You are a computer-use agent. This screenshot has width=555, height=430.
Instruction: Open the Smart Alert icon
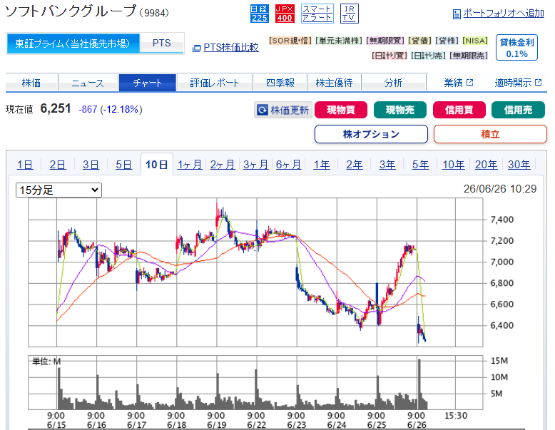317,14
